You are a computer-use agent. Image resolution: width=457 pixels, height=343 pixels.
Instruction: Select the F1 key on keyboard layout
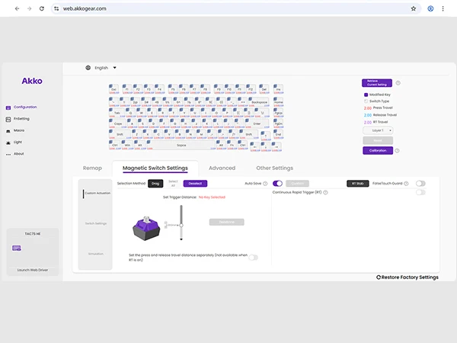(126, 89)
